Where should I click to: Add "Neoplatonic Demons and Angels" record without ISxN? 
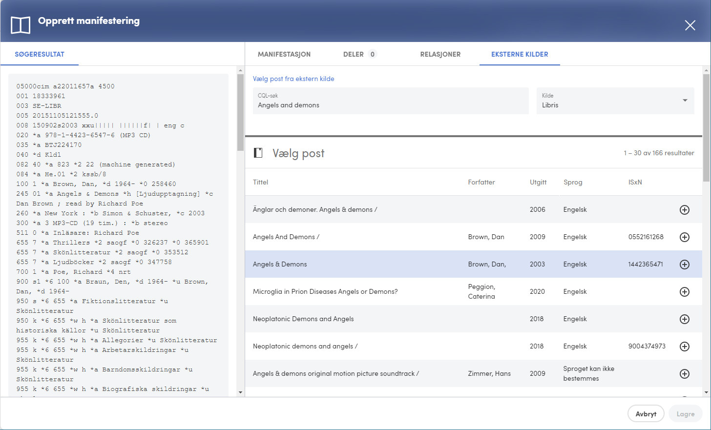(685, 319)
